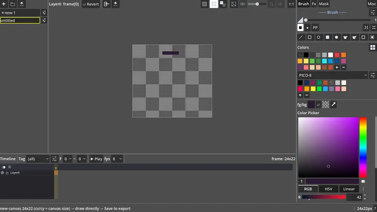Remove a color with the Colors minus button
The width and height of the screenshot is (377, 212).
(x=343, y=67)
